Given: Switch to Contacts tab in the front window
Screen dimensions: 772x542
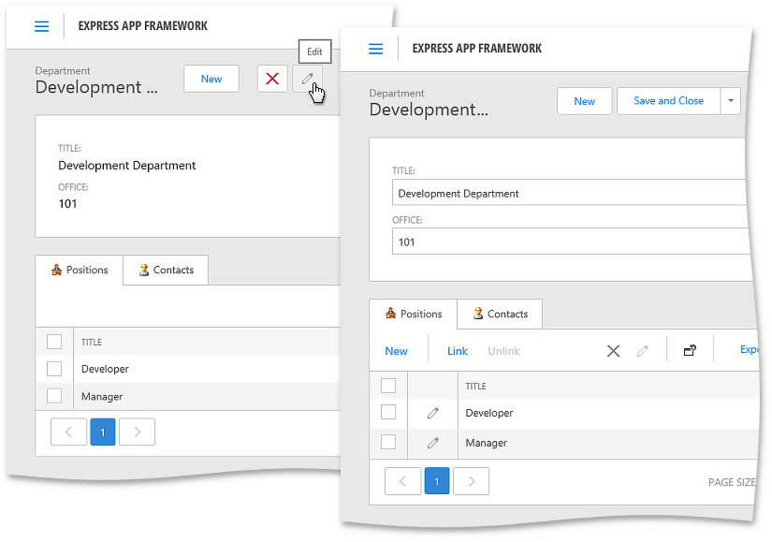Looking at the screenshot, I should (x=500, y=314).
